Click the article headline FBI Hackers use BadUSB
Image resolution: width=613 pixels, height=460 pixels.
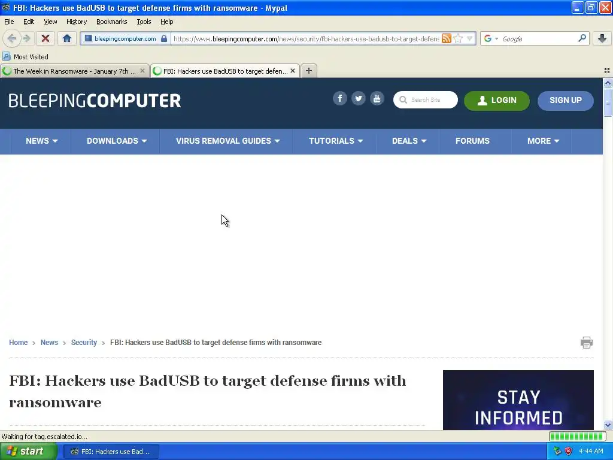[208, 391]
